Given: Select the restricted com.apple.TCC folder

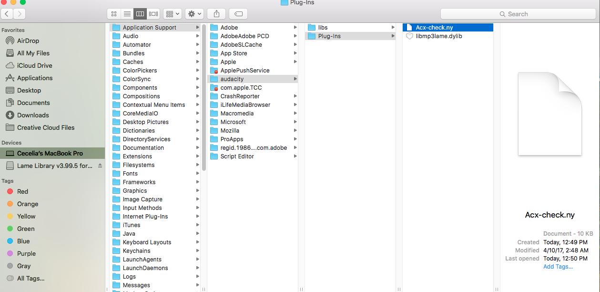Looking at the screenshot, I should (x=253, y=87).
